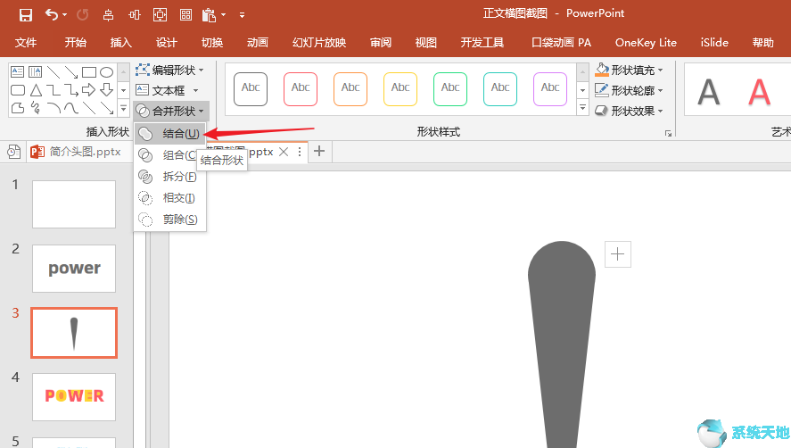Click the fit-to-frame icon in quick access toolbar
The height and width of the screenshot is (448, 791).
tap(160, 15)
